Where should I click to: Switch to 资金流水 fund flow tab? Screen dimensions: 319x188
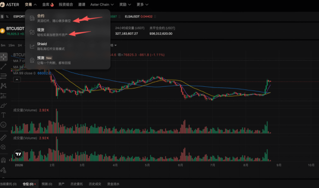(x=113, y=184)
